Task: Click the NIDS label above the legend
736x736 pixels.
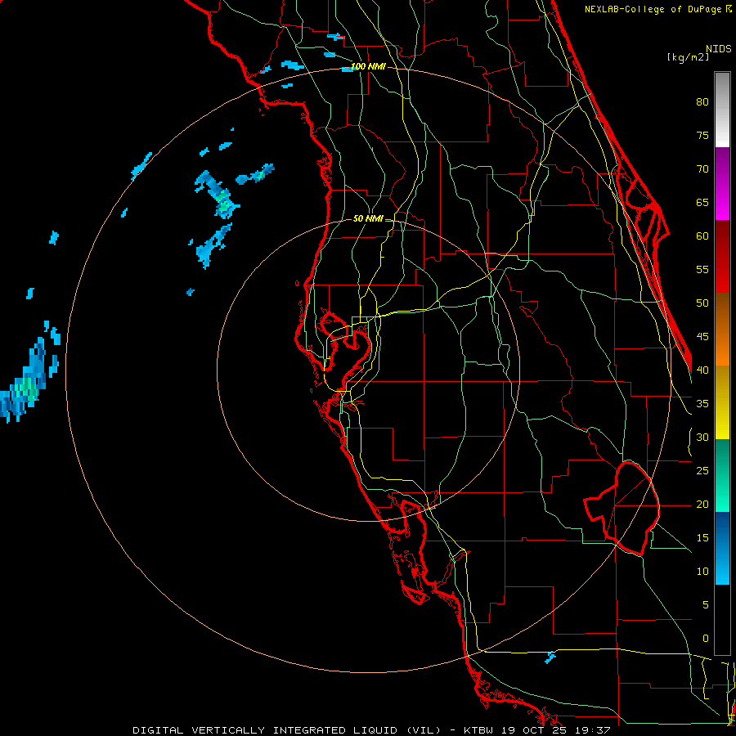Action: click(719, 49)
